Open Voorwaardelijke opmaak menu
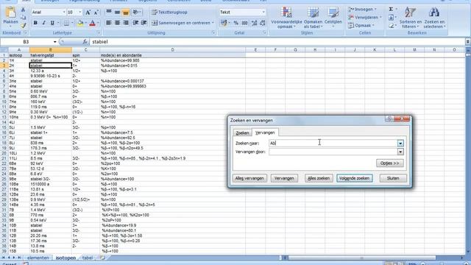The image size is (471, 265). [x=286, y=18]
